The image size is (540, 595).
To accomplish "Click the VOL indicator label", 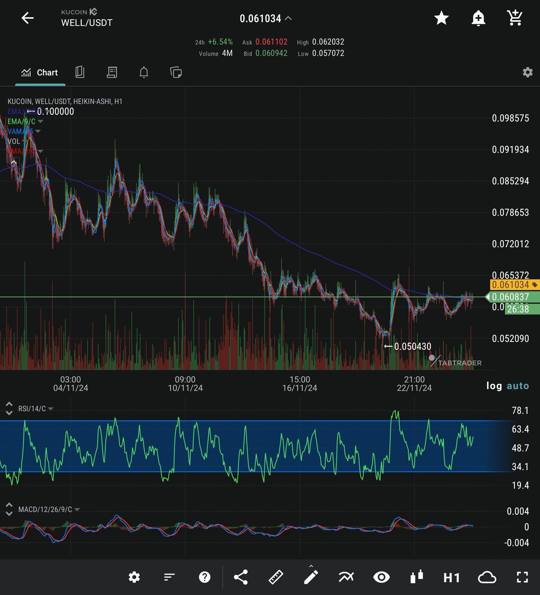I will coord(14,141).
